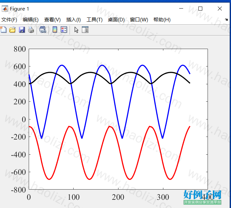Screen dimensions: 231x208
Task: Open the 编辑(E) menu
Action: 31,20
